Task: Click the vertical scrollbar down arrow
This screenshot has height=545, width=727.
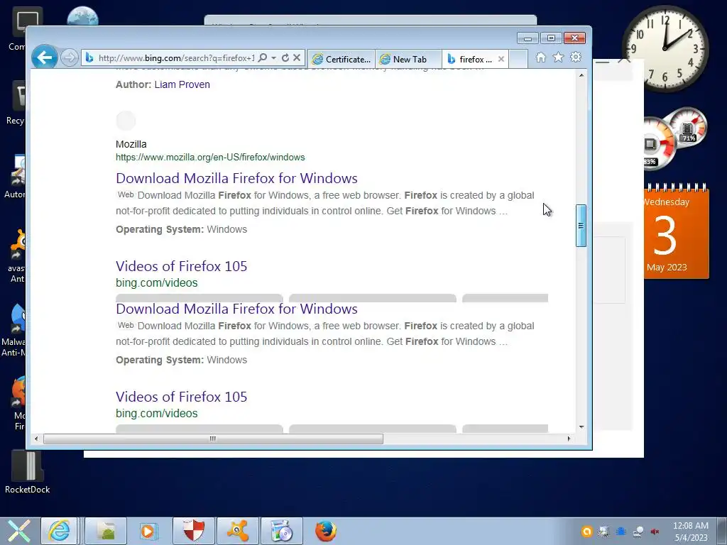Action: click(x=581, y=426)
